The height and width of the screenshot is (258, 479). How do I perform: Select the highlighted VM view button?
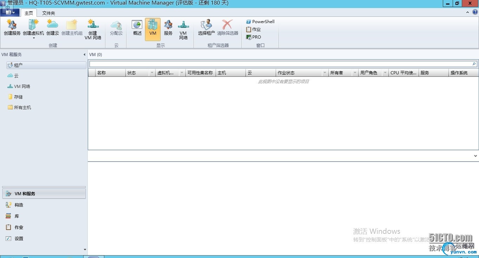pyautogui.click(x=153, y=29)
